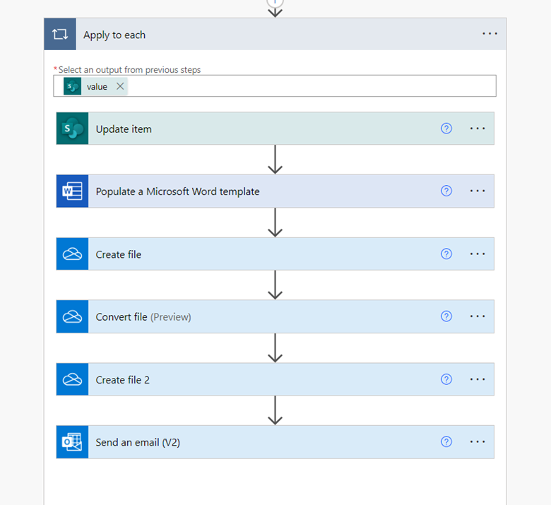Click the OneDrive icon on Create file 2
The height and width of the screenshot is (505, 551).
pyautogui.click(x=72, y=379)
